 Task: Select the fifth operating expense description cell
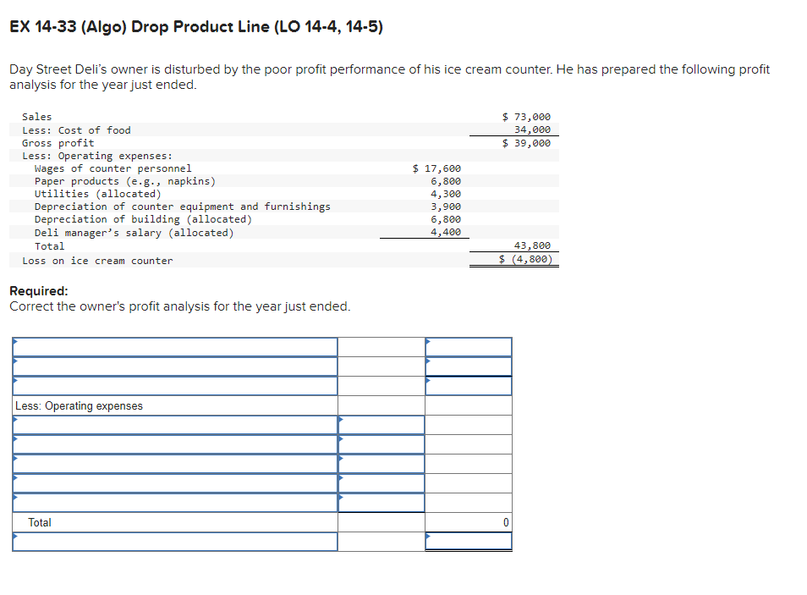[173, 502]
